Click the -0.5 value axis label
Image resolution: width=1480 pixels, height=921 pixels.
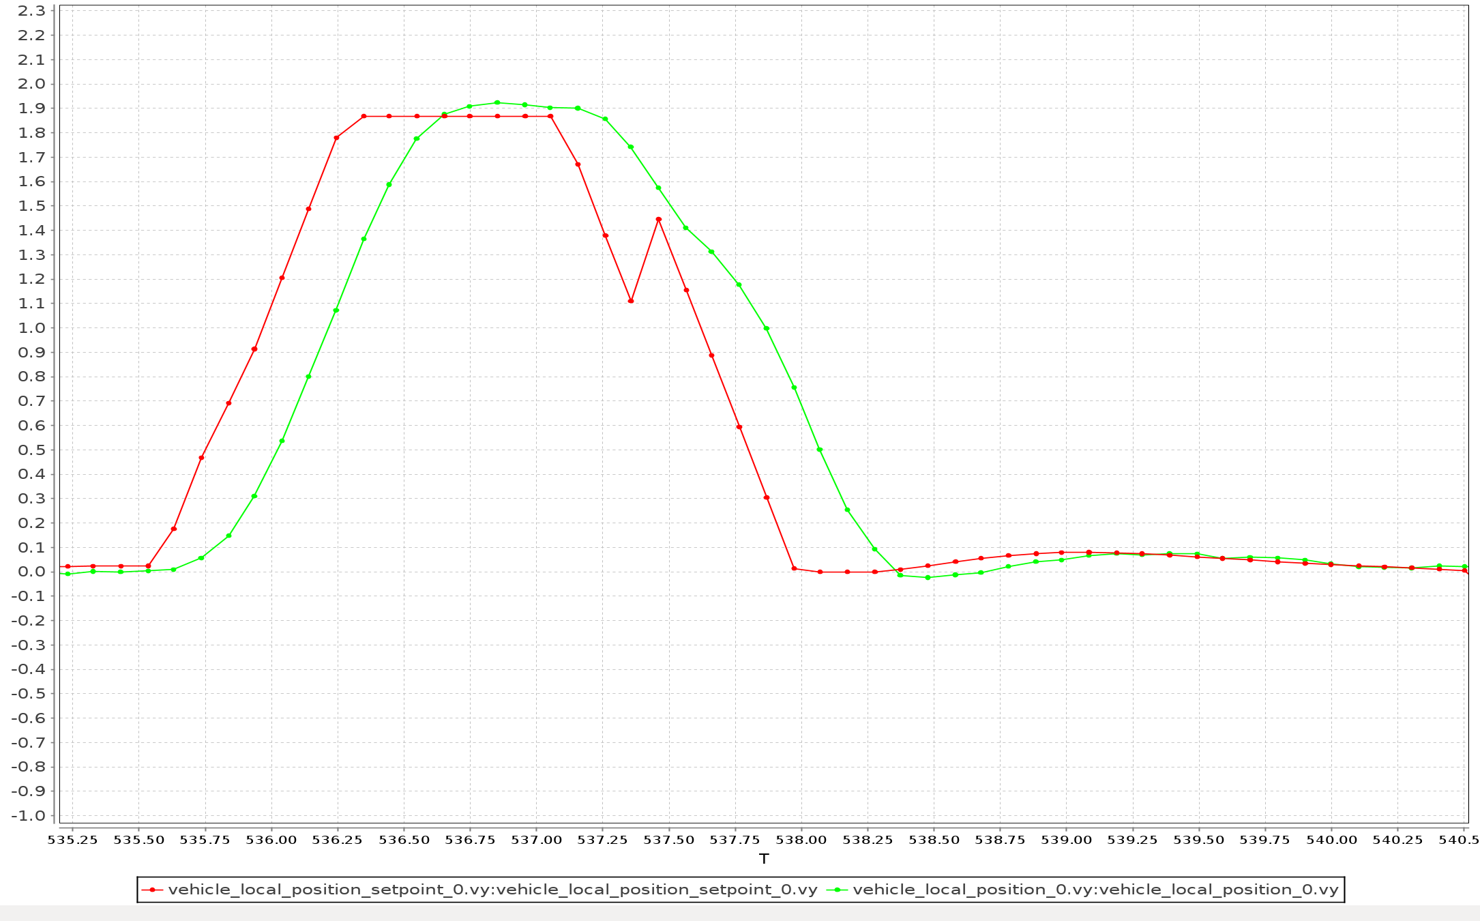click(x=28, y=694)
